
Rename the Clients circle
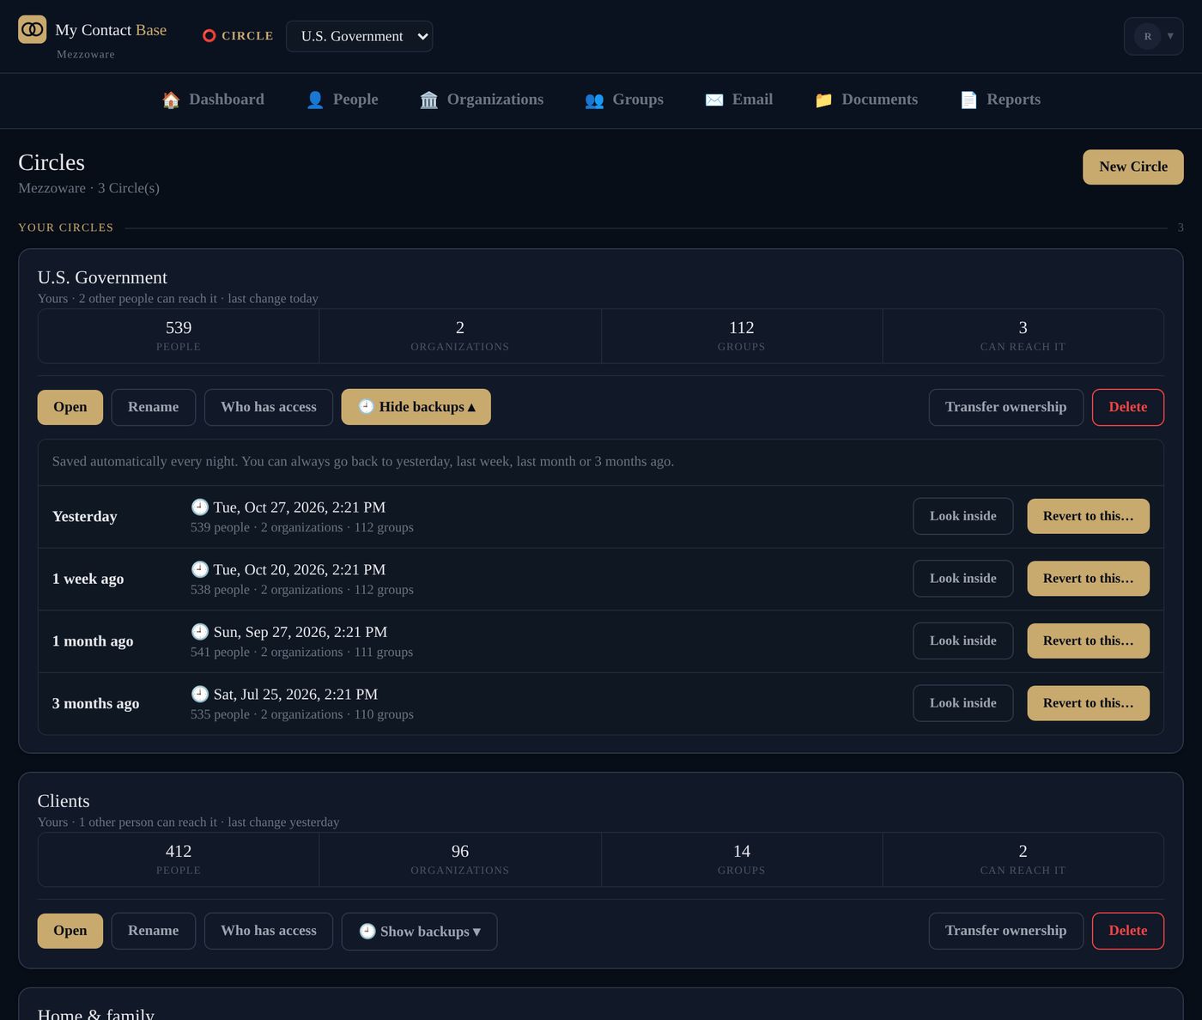coord(154,931)
